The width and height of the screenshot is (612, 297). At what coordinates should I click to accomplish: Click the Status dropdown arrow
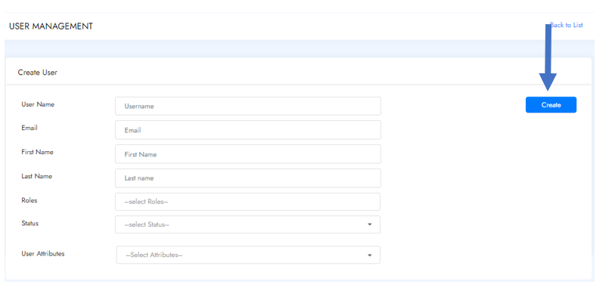pyautogui.click(x=370, y=224)
